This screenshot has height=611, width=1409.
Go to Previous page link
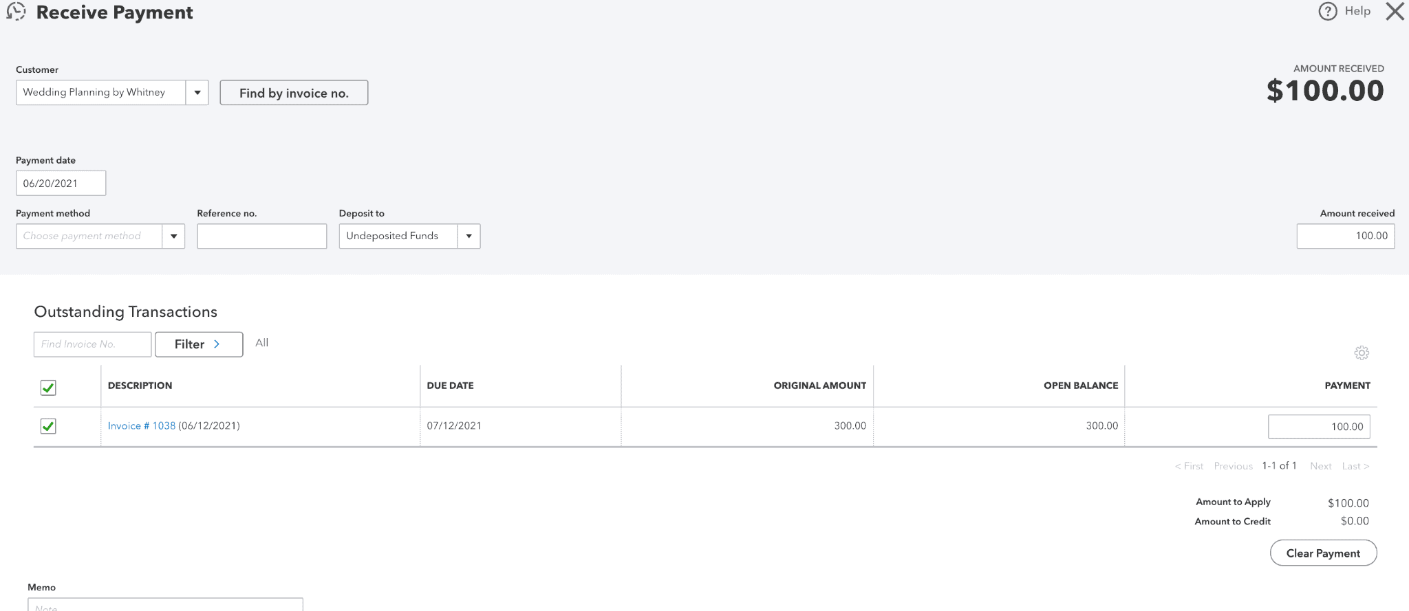(1233, 466)
